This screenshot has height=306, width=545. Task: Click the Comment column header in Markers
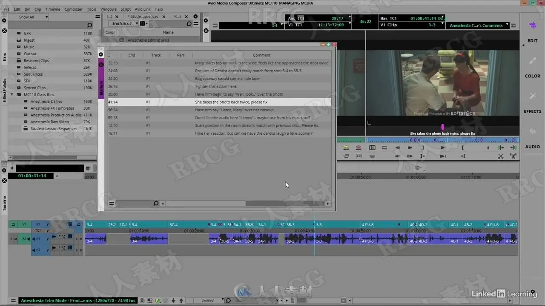[261, 55]
